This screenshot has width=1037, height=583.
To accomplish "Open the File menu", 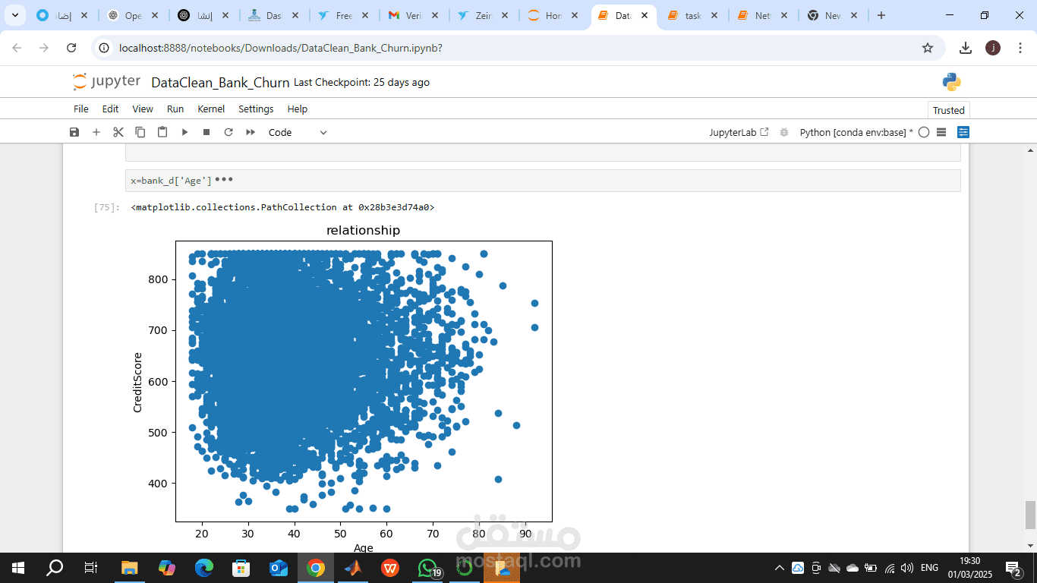I will pyautogui.click(x=81, y=109).
